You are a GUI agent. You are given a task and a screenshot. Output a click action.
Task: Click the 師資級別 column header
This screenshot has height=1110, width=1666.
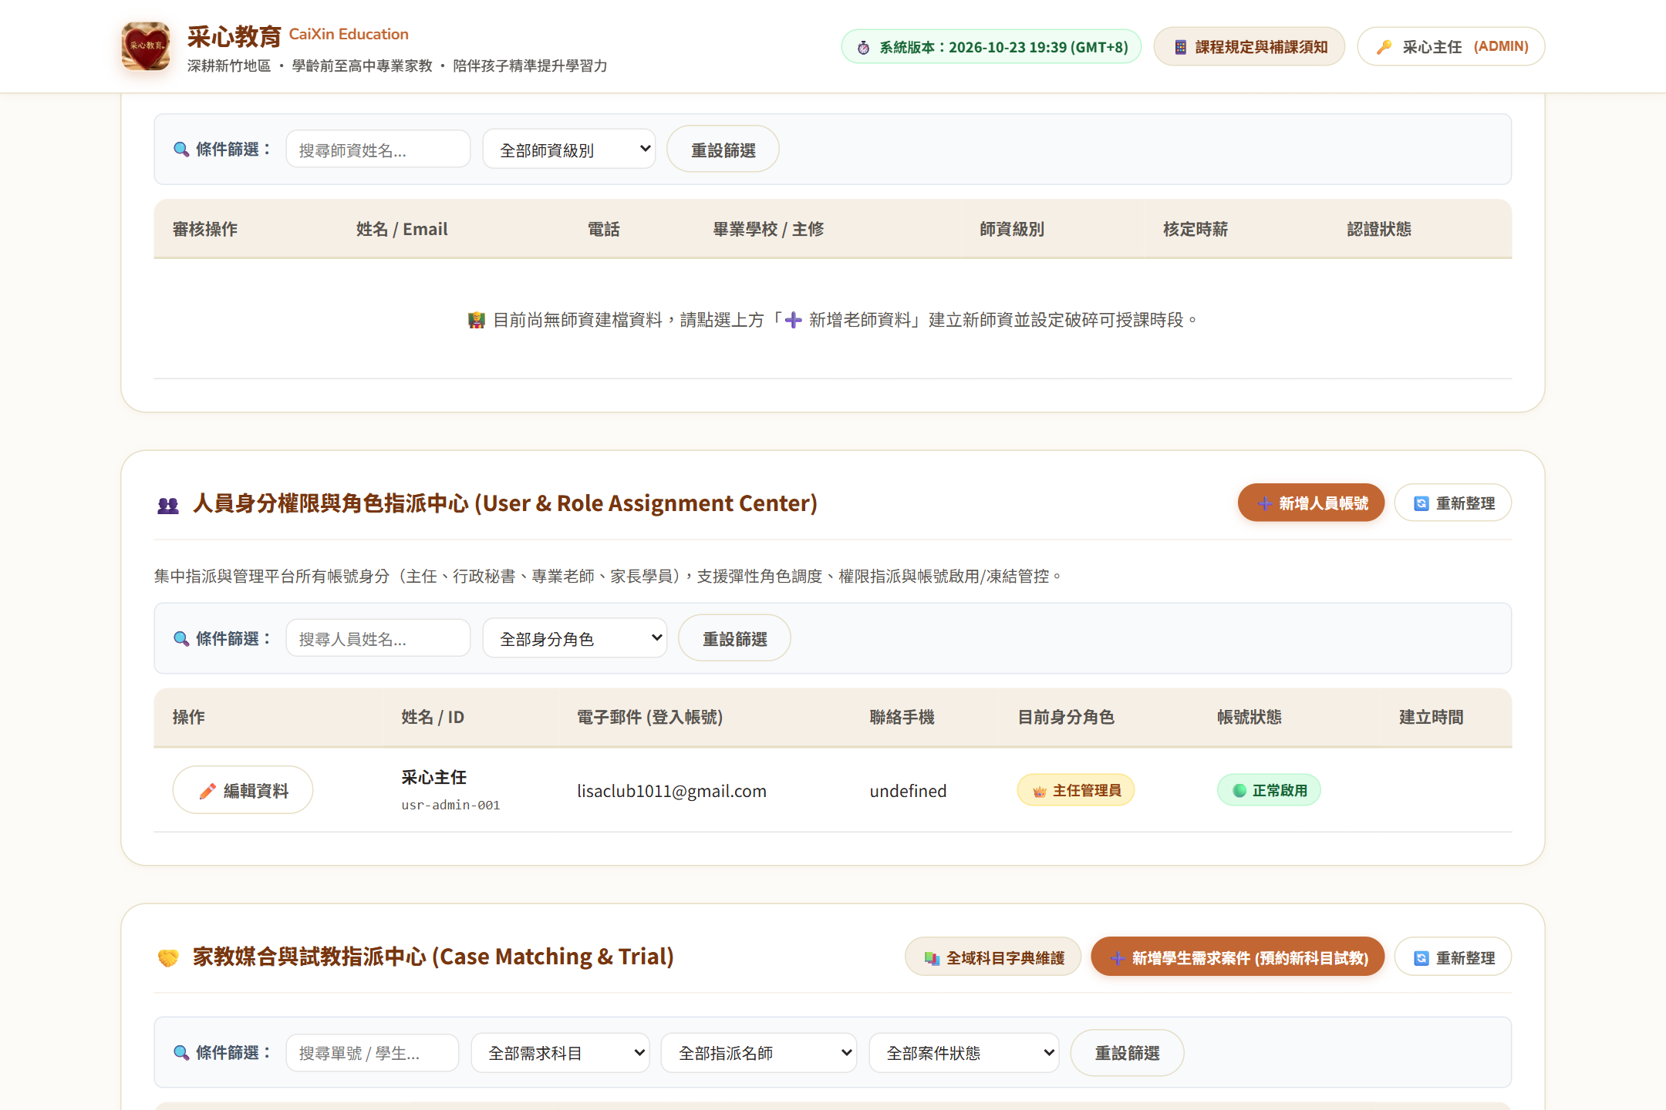pyautogui.click(x=1012, y=230)
